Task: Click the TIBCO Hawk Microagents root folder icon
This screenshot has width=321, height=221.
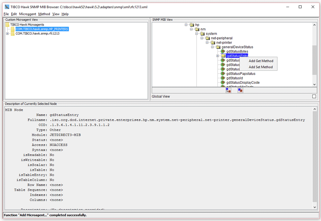Action: click(x=7, y=24)
